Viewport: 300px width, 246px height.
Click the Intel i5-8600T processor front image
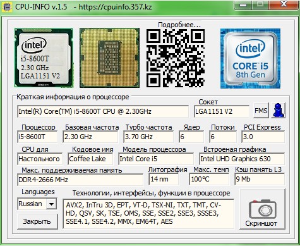coord(44,58)
